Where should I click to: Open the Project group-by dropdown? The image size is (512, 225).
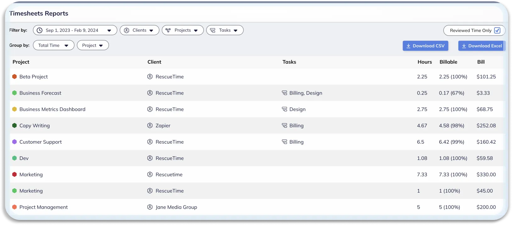point(93,45)
